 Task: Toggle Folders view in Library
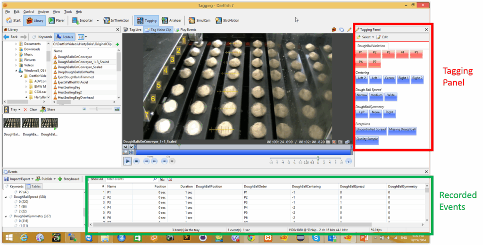65,37
